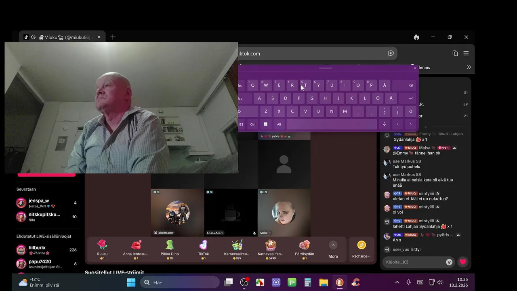Tap the Backspace key on touch keyboard
The width and height of the screenshot is (517, 291).
tap(404, 85)
